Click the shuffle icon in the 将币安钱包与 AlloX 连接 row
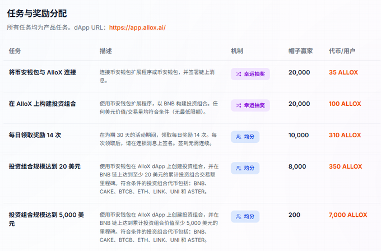Viewport: 381px width, 251px height. 239,74
